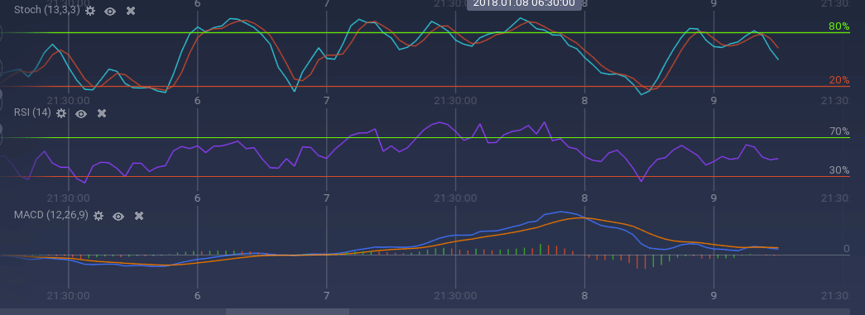Remove the RSI indicator with X
Image resolution: width=865 pixels, height=315 pixels.
[102, 113]
